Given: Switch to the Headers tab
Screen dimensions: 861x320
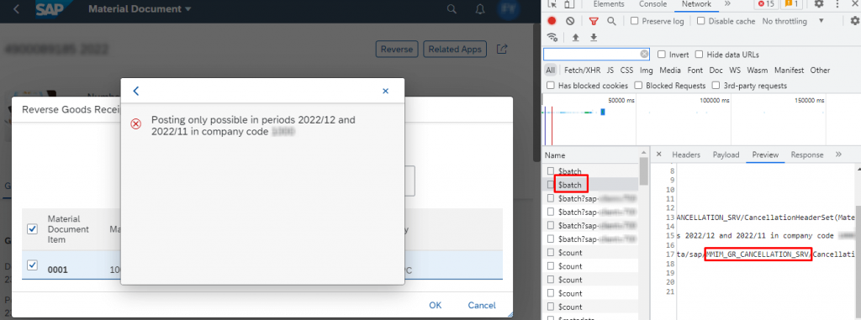Looking at the screenshot, I should 686,155.
